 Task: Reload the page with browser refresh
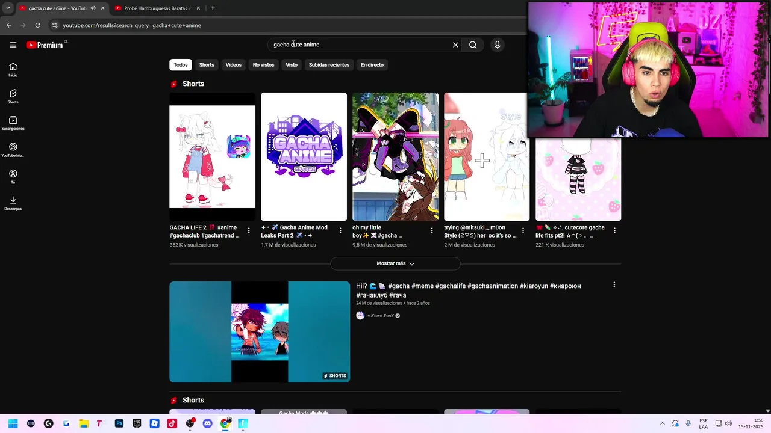(x=37, y=25)
